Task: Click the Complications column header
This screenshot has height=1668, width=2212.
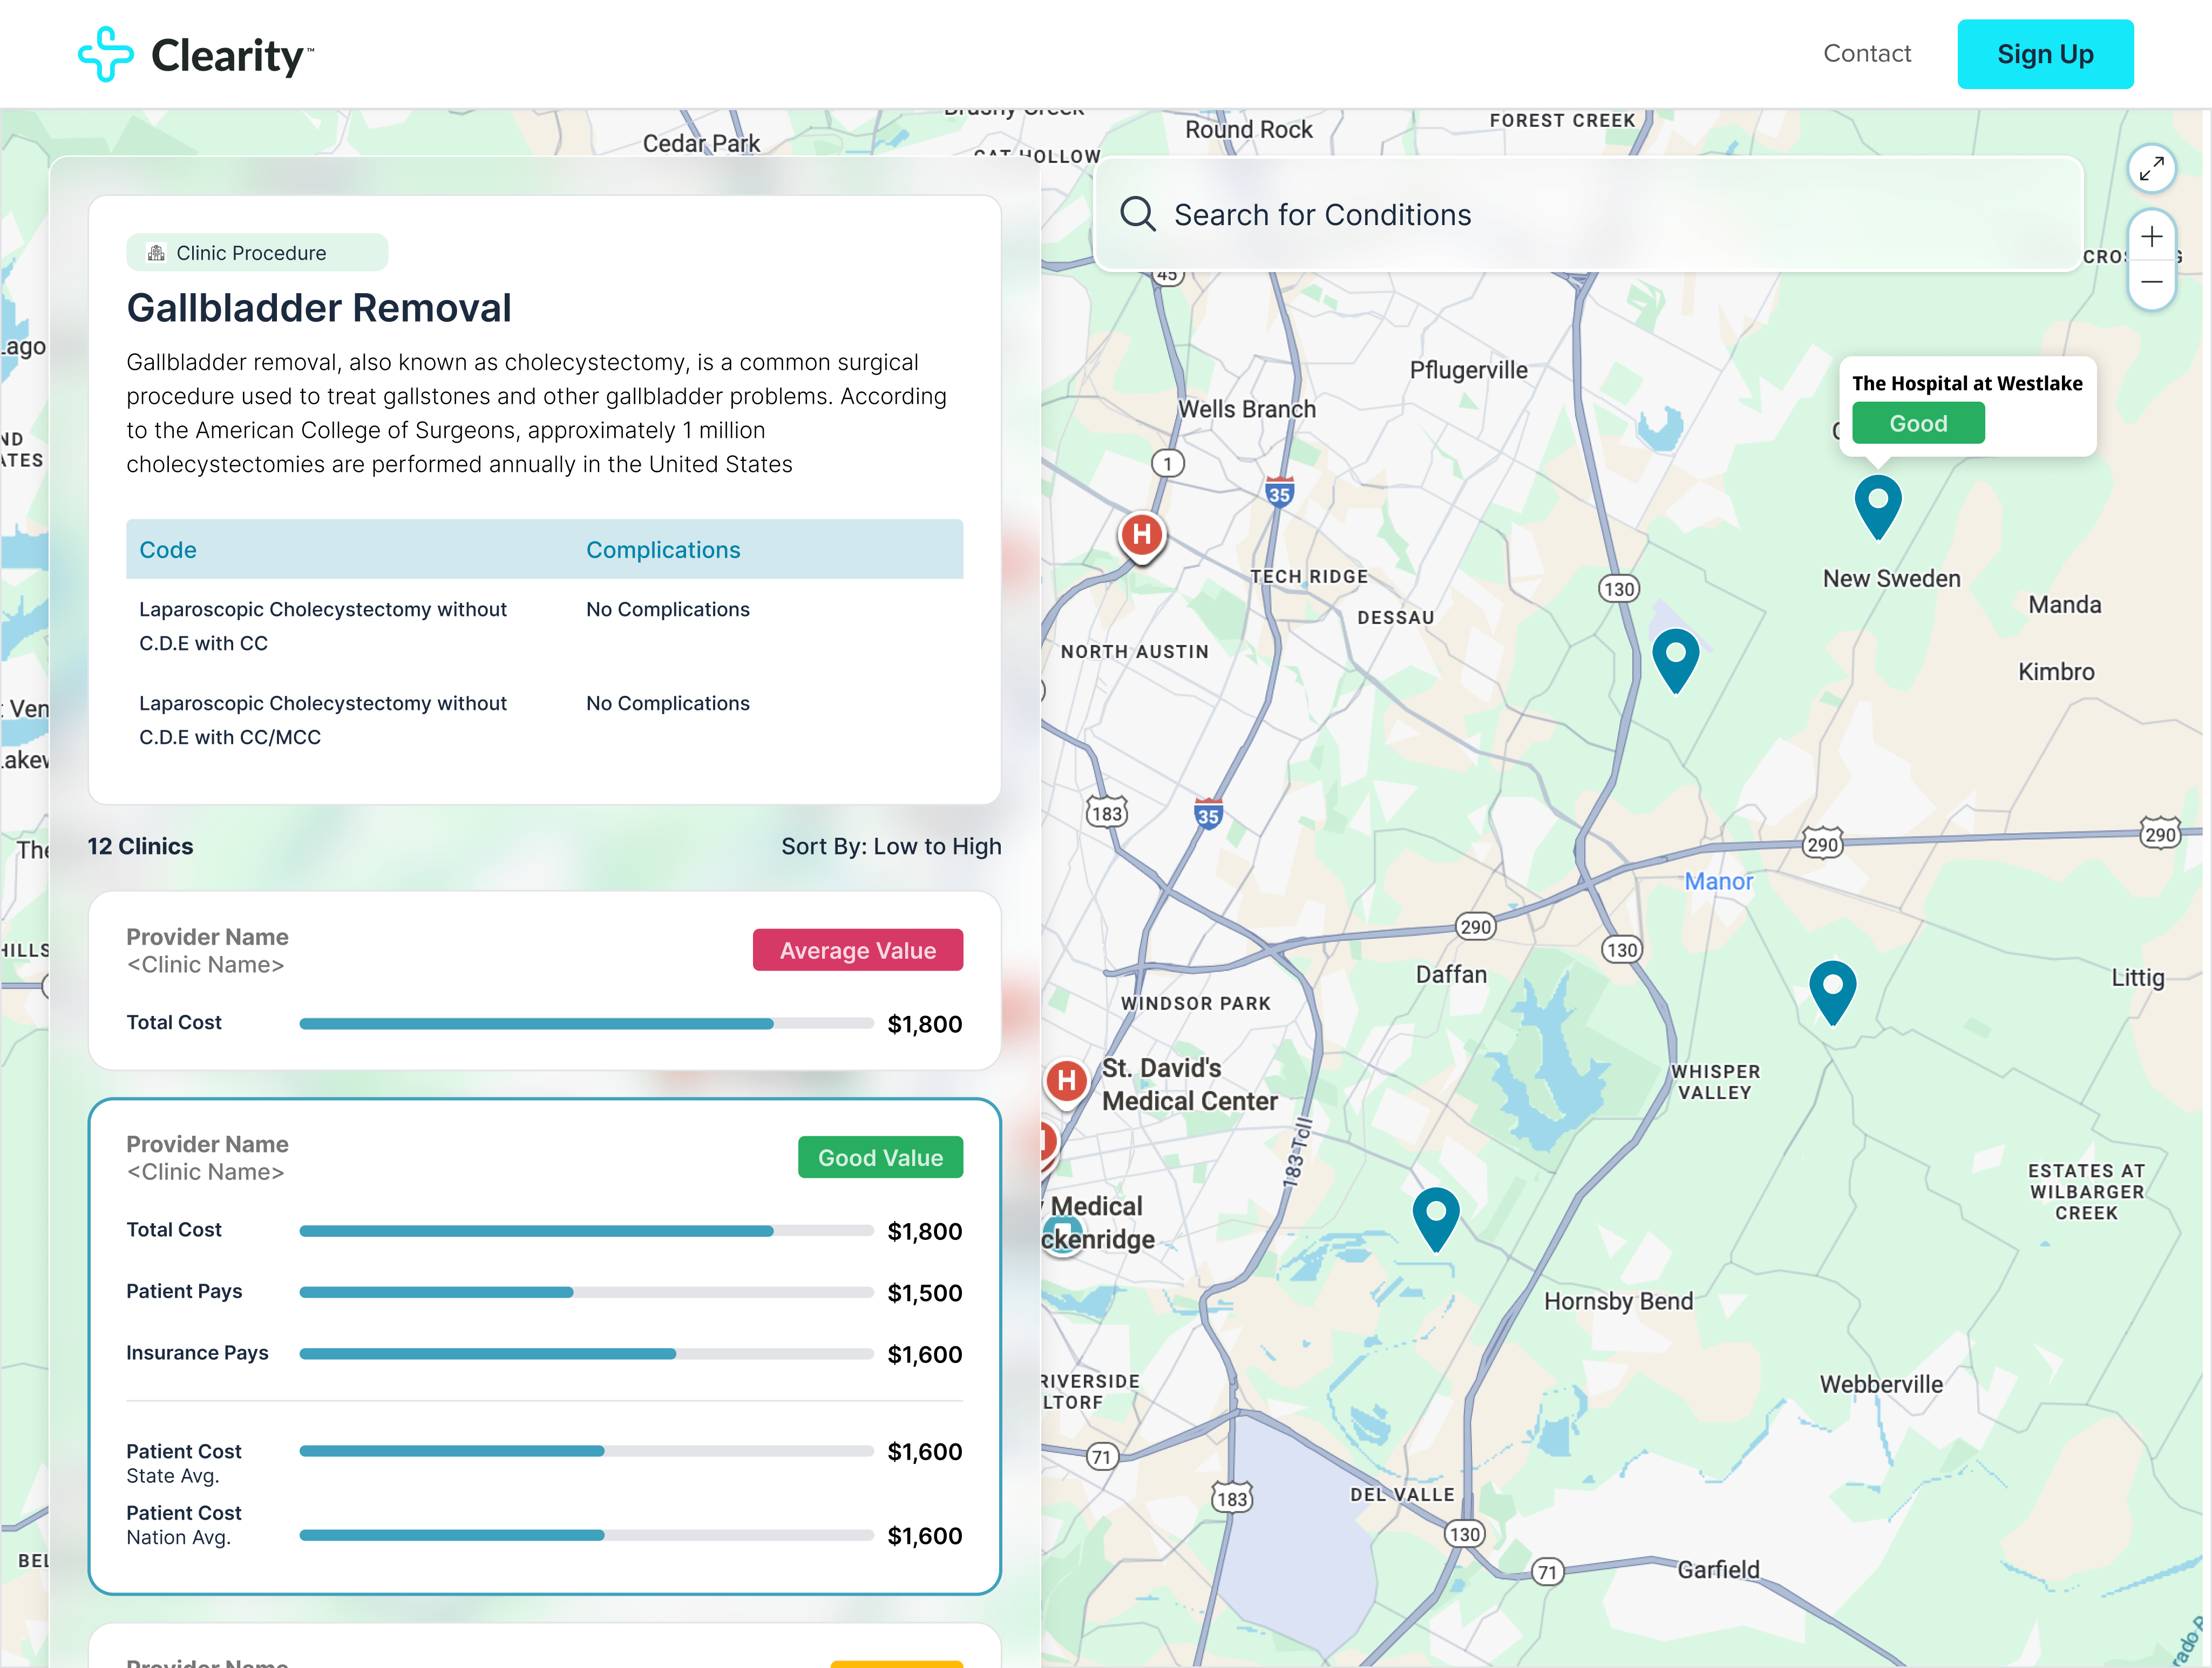Action: coord(663,550)
